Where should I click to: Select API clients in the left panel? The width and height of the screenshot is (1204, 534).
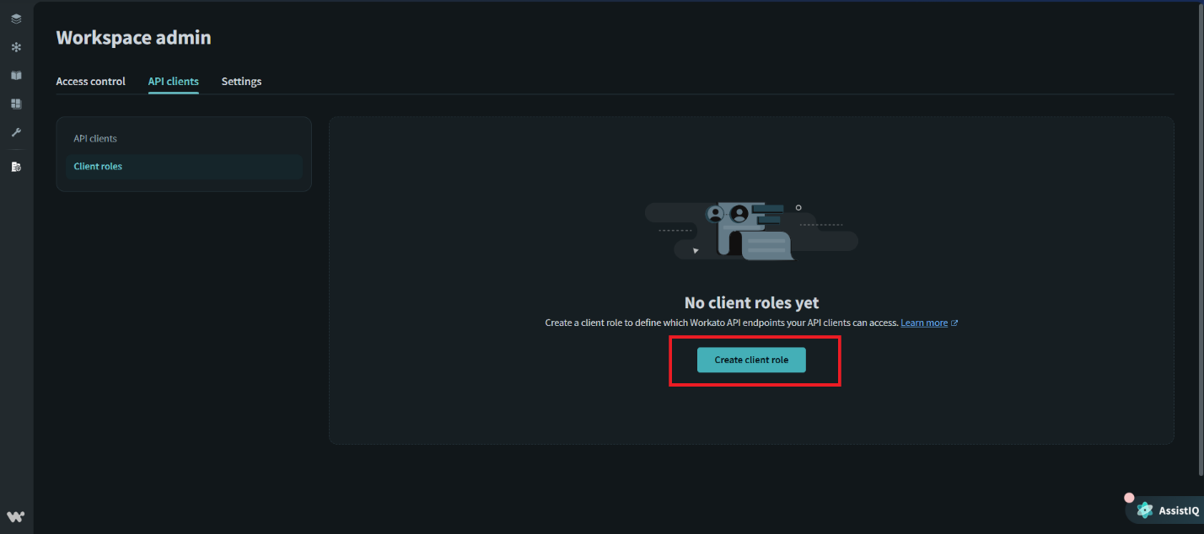pos(94,138)
